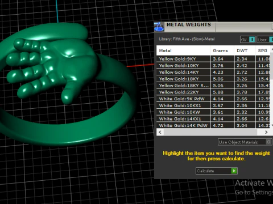Click horizontal scrollbar right arrow

point(266,132)
